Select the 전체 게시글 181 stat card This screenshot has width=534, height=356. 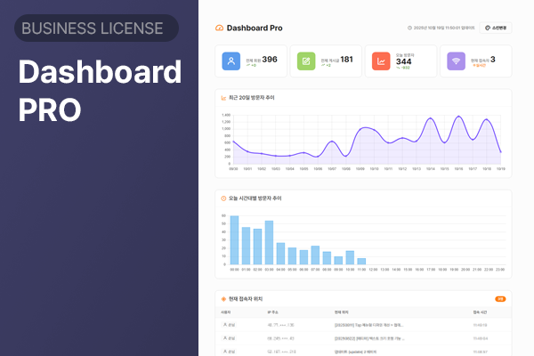(x=326, y=61)
